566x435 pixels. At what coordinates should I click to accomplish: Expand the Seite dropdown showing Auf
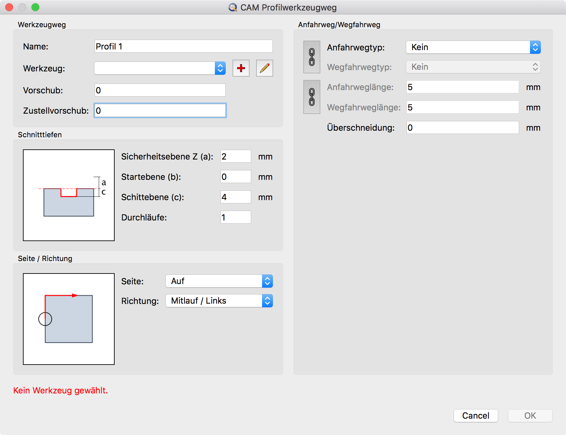(x=219, y=281)
